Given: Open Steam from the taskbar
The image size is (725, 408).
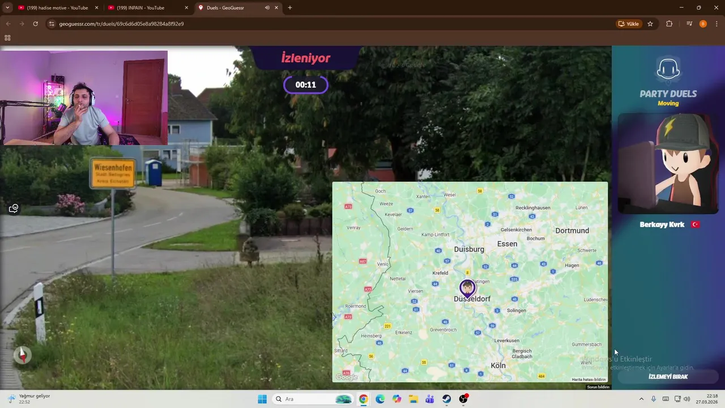Looking at the screenshot, I should [447, 399].
